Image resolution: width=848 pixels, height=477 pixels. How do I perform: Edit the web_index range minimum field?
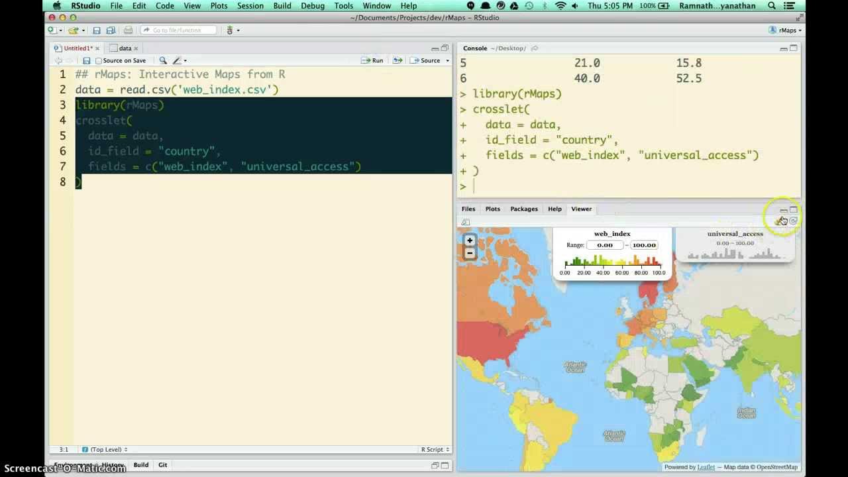tap(605, 245)
